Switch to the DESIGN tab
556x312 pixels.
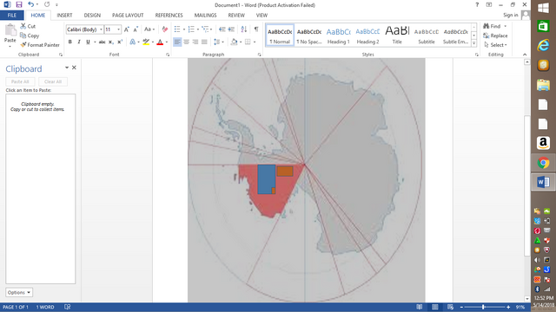(x=92, y=16)
